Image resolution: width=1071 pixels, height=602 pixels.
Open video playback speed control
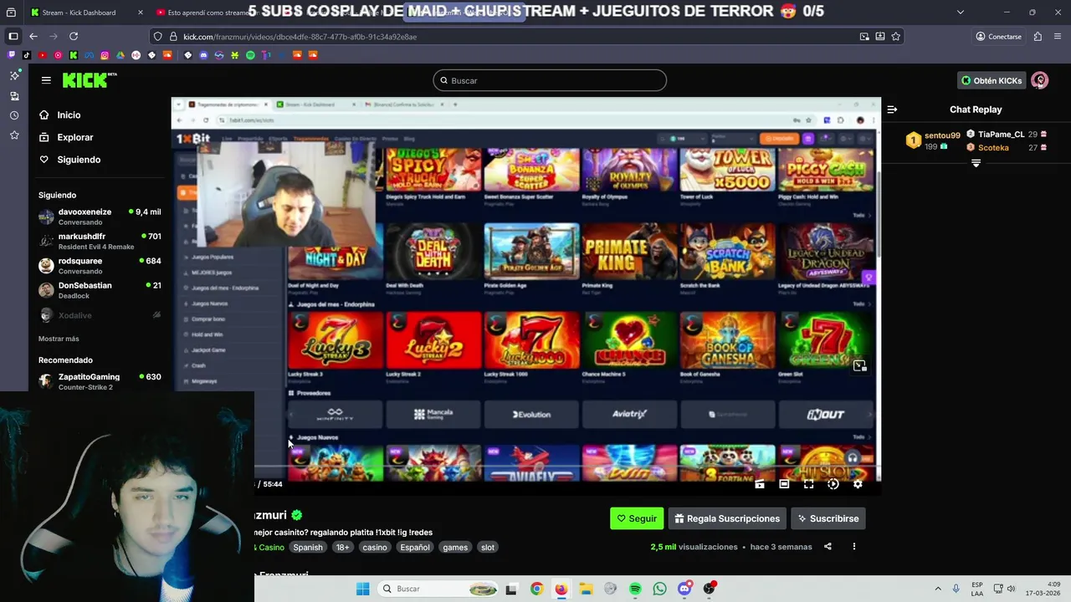click(833, 484)
